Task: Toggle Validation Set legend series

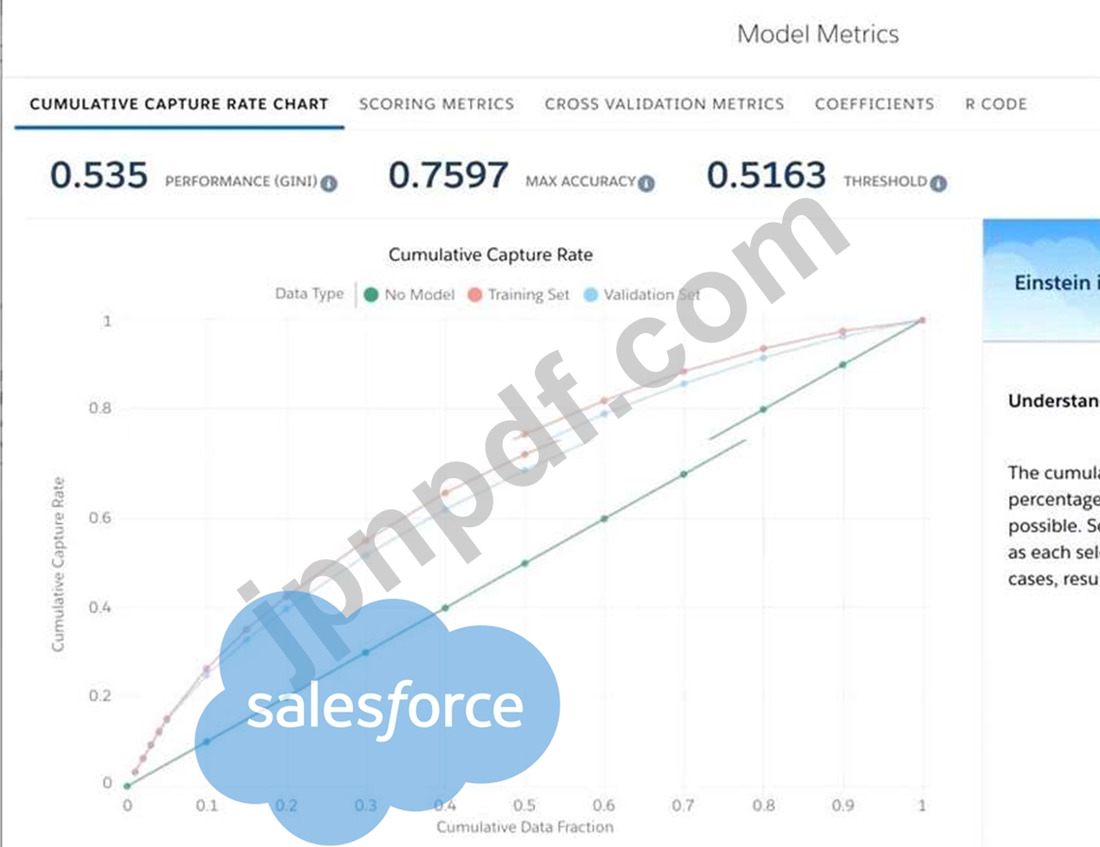Action: pyautogui.click(x=592, y=295)
